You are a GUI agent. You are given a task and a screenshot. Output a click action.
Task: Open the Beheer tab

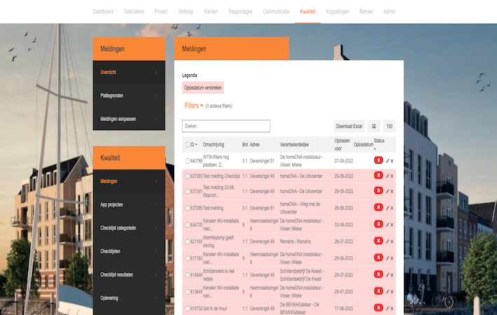366,12
